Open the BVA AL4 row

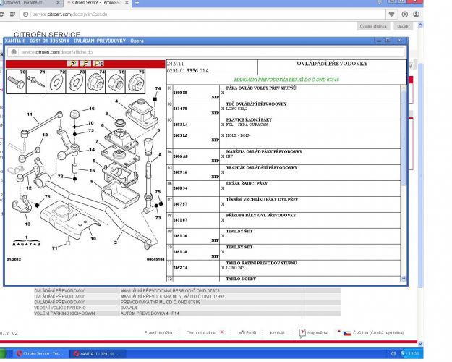(x=187, y=308)
